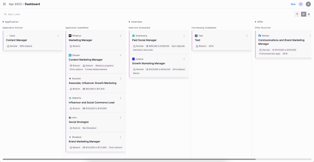Open Social Strategist job at attn:
314x162 pixels.
click(x=96, y=122)
